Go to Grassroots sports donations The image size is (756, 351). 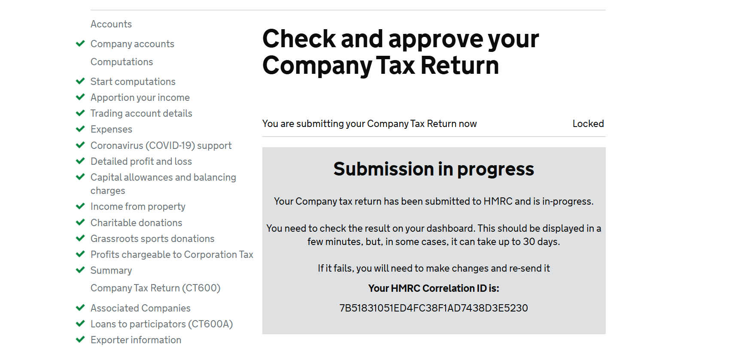pos(152,239)
